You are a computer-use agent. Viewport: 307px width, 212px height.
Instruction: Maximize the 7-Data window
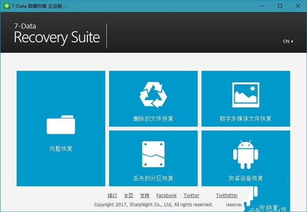click(x=280, y=6)
